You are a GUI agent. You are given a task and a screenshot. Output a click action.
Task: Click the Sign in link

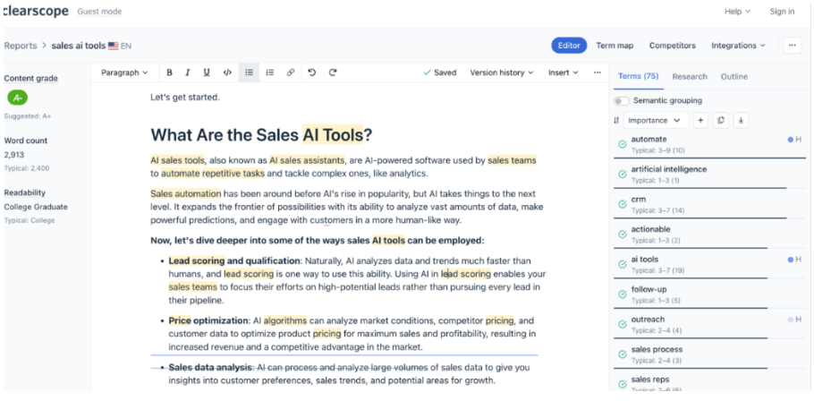[x=782, y=12]
